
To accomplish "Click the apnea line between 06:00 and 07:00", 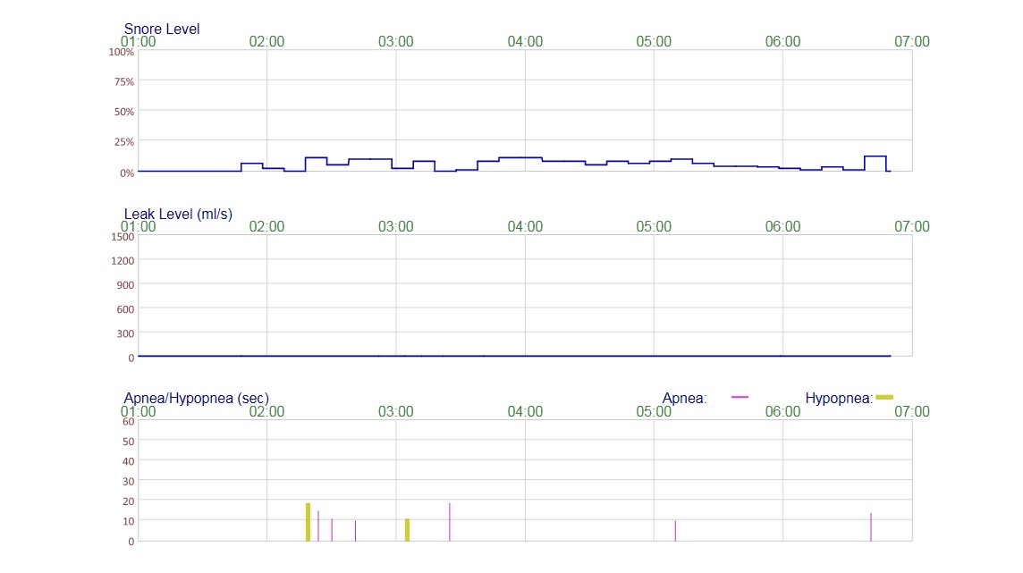I will pos(870,527).
